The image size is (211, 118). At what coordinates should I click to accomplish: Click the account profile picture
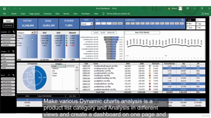180,9
